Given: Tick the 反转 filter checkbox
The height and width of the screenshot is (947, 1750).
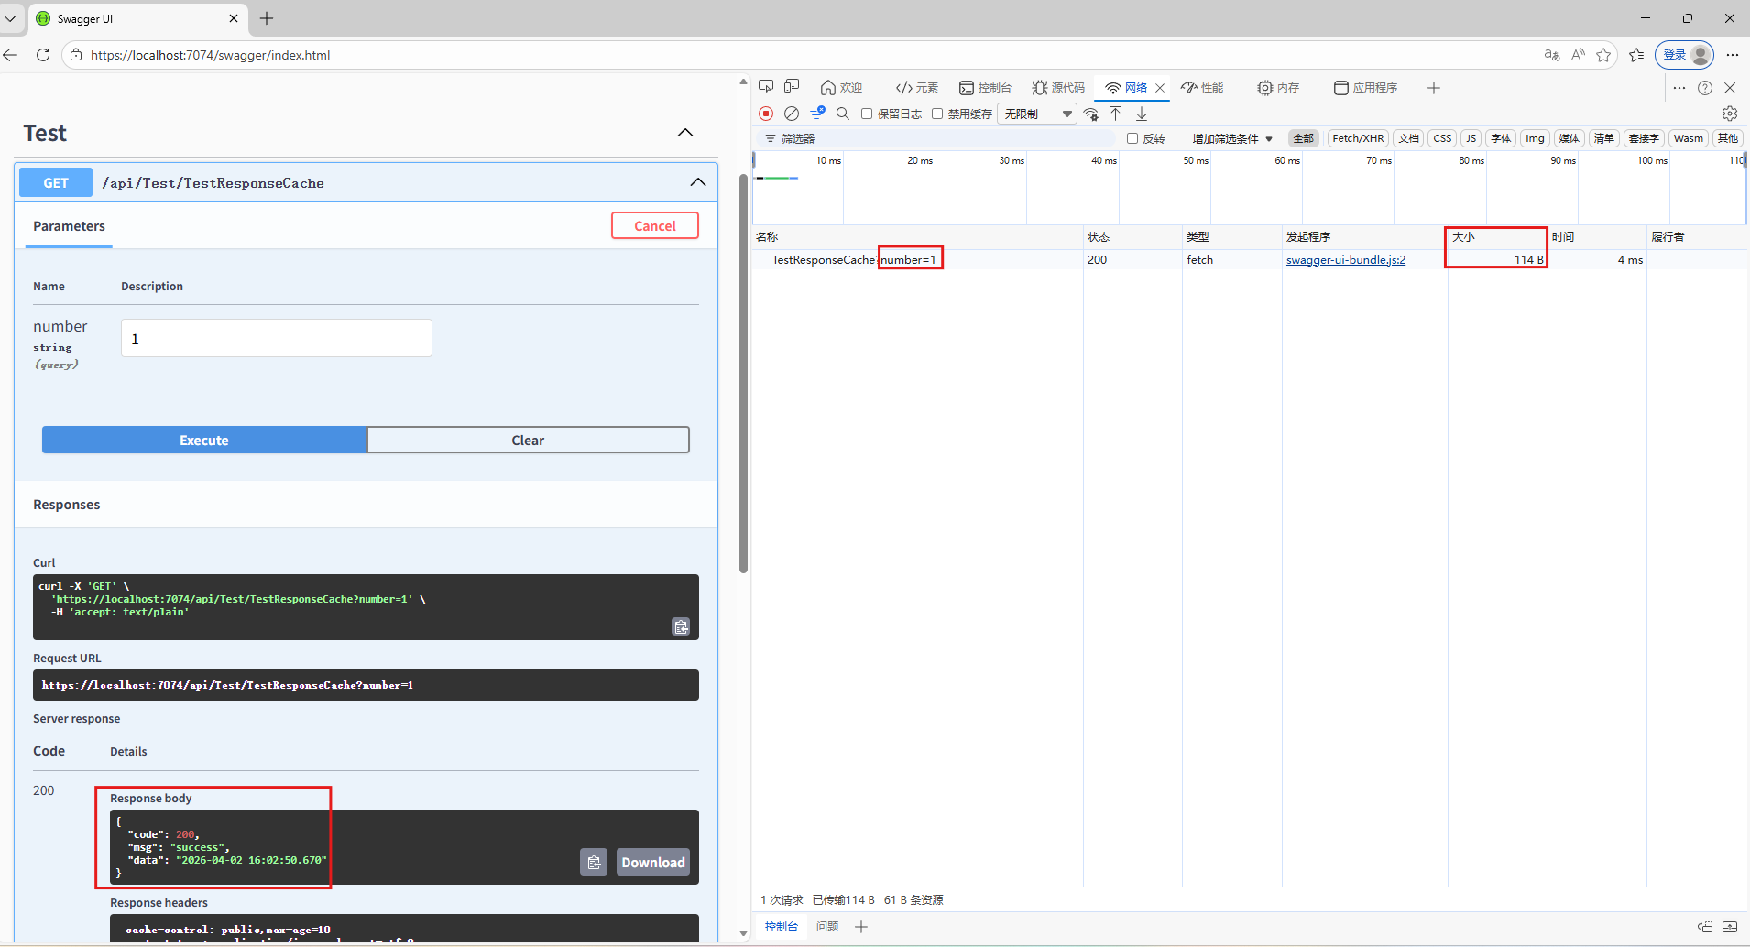Looking at the screenshot, I should [1132, 138].
